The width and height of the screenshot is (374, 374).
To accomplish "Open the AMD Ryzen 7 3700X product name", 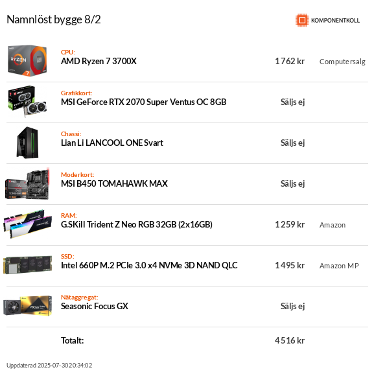I will click(99, 62).
